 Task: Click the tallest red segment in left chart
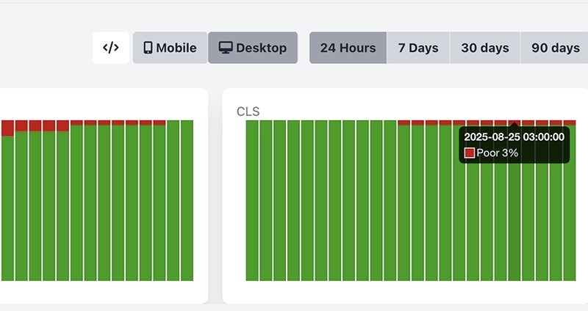click(x=7, y=128)
